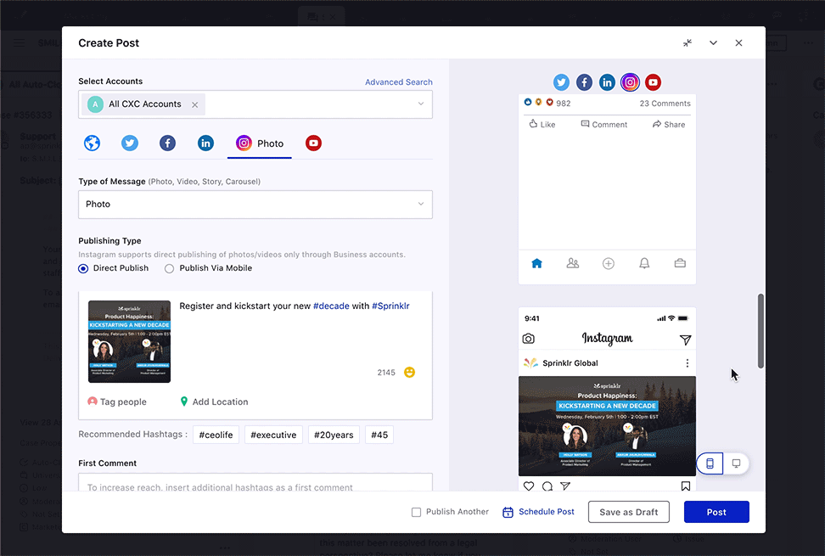
Task: Click the #Sprinklr hashtag in caption
Action: (x=390, y=306)
